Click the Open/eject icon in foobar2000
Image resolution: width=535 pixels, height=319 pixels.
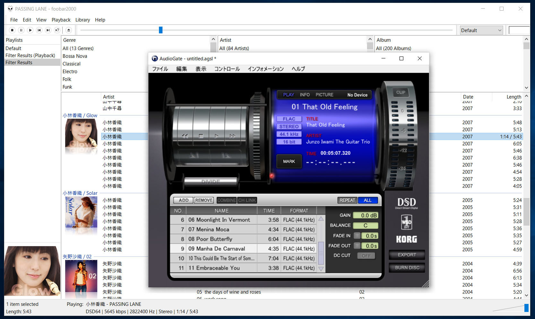pos(68,30)
